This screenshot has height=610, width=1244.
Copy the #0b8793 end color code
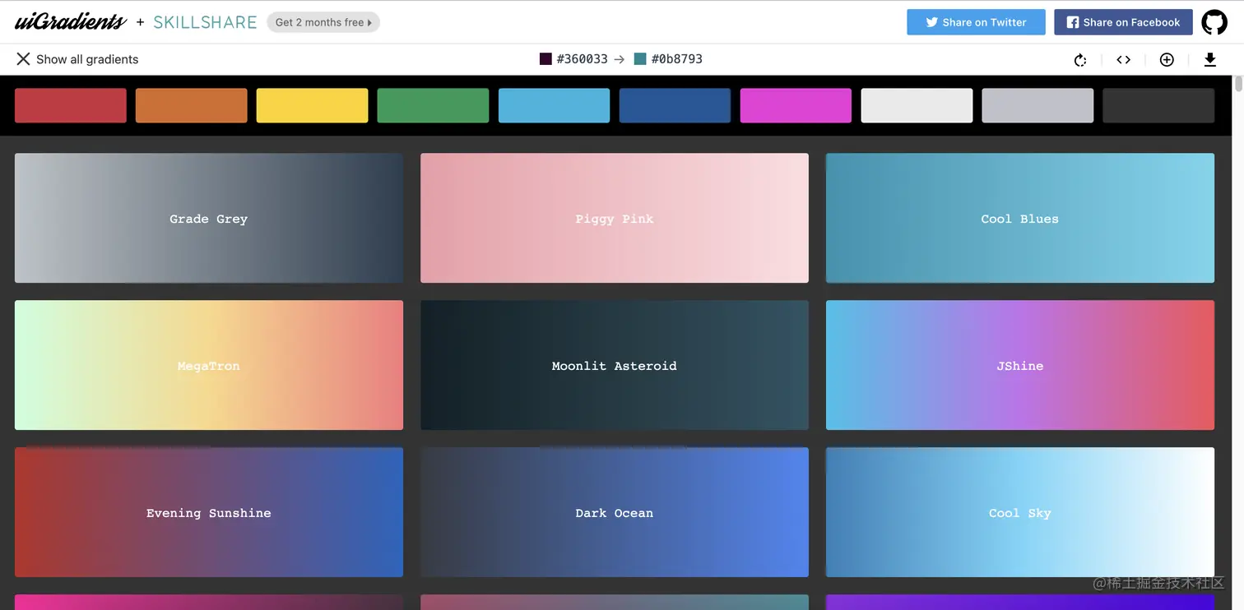click(x=677, y=59)
